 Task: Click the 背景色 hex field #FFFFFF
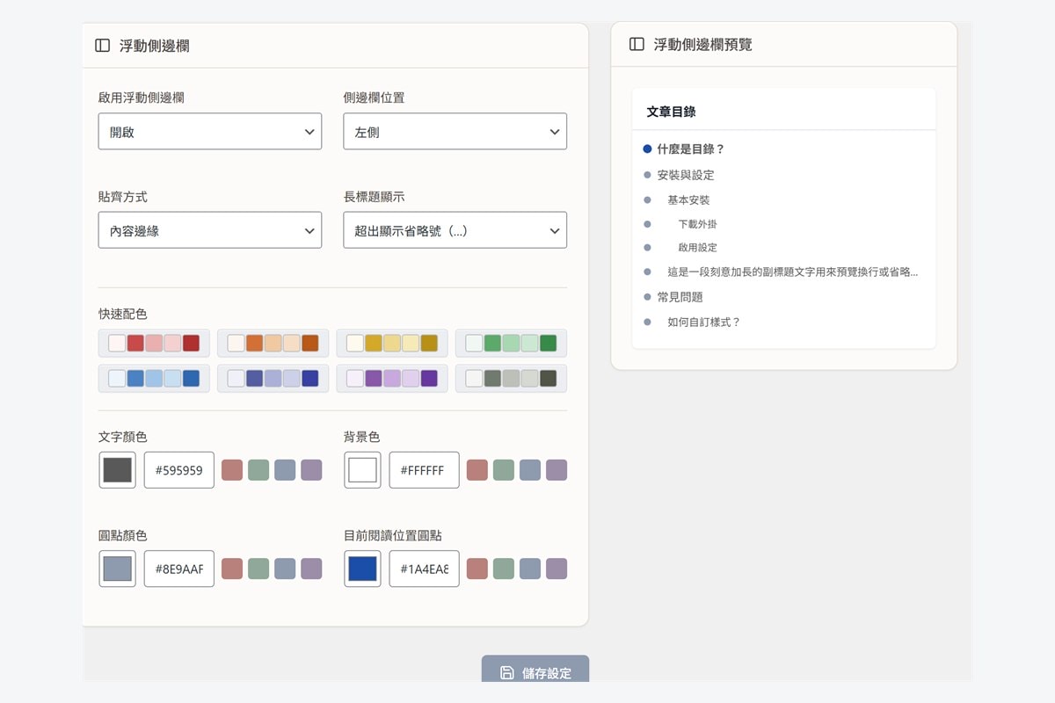pyautogui.click(x=424, y=470)
